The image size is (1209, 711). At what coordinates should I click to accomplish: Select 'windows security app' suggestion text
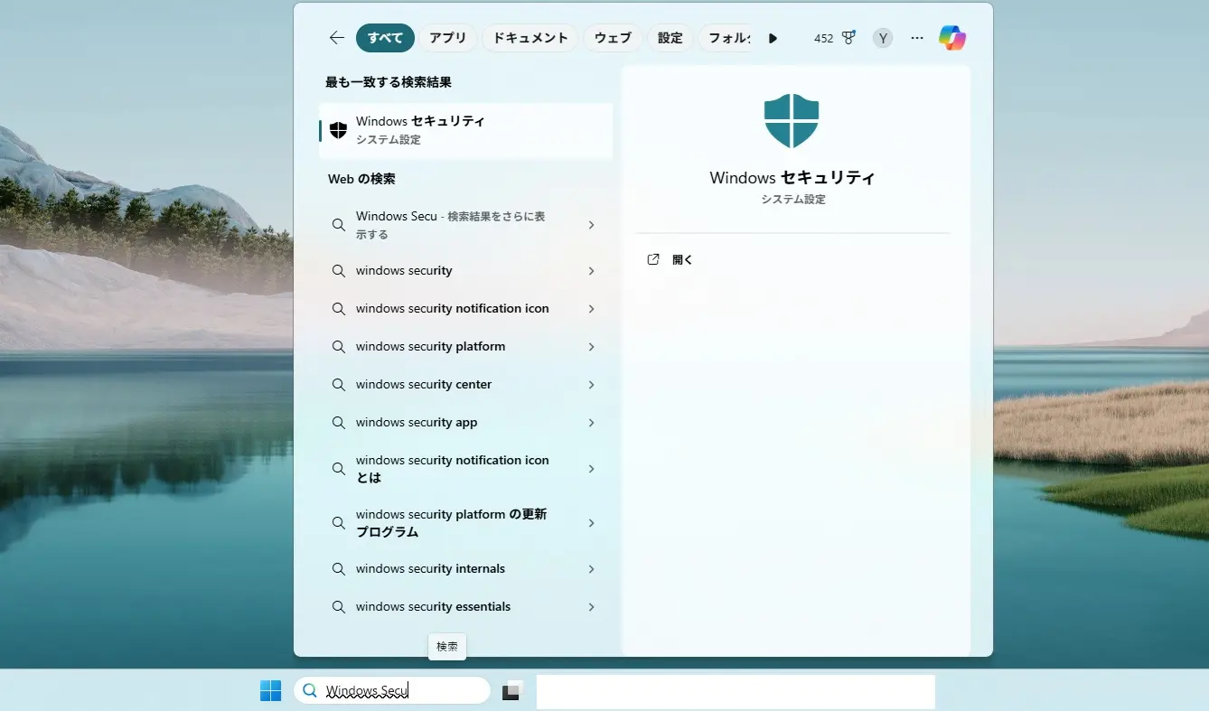pos(417,423)
